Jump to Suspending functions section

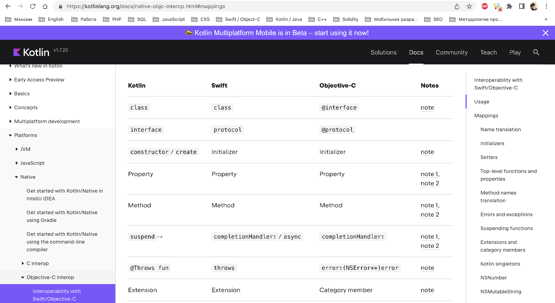506,229
